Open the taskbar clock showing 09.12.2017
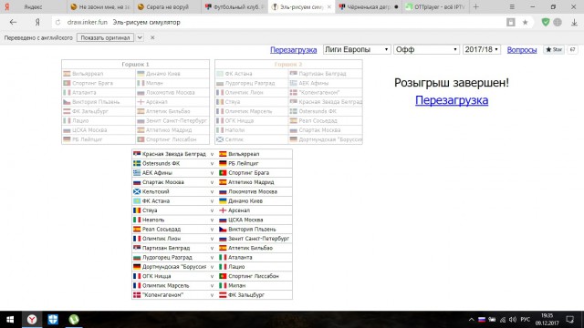This screenshot has height=328, width=584. coord(547,320)
